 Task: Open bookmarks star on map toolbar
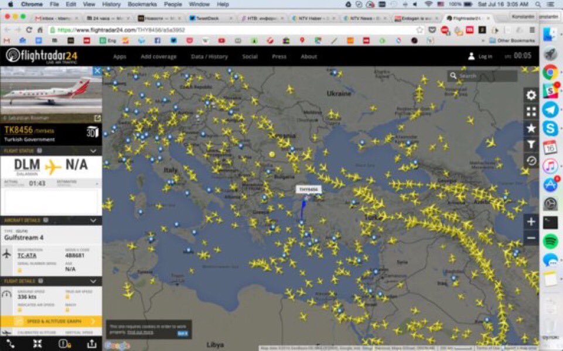coord(531,128)
